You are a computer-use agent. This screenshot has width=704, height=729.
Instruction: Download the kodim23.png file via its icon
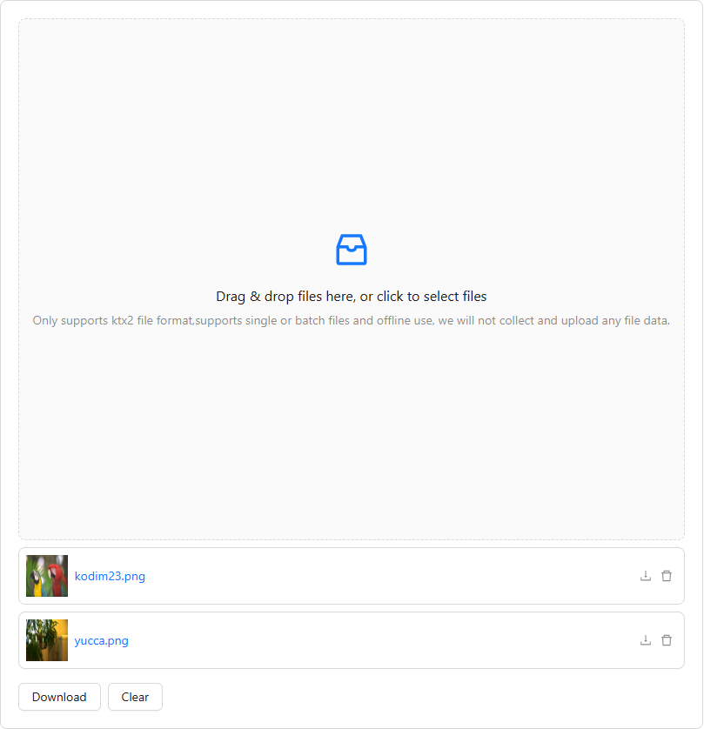pos(646,576)
